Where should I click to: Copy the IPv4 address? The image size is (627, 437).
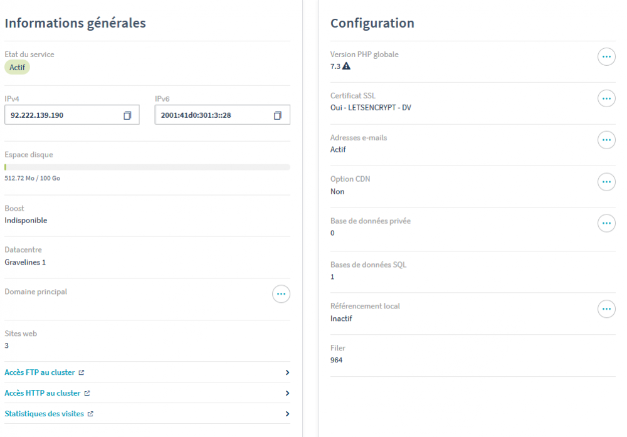(127, 115)
